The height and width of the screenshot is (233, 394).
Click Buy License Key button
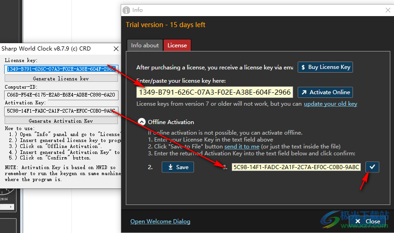coord(325,67)
